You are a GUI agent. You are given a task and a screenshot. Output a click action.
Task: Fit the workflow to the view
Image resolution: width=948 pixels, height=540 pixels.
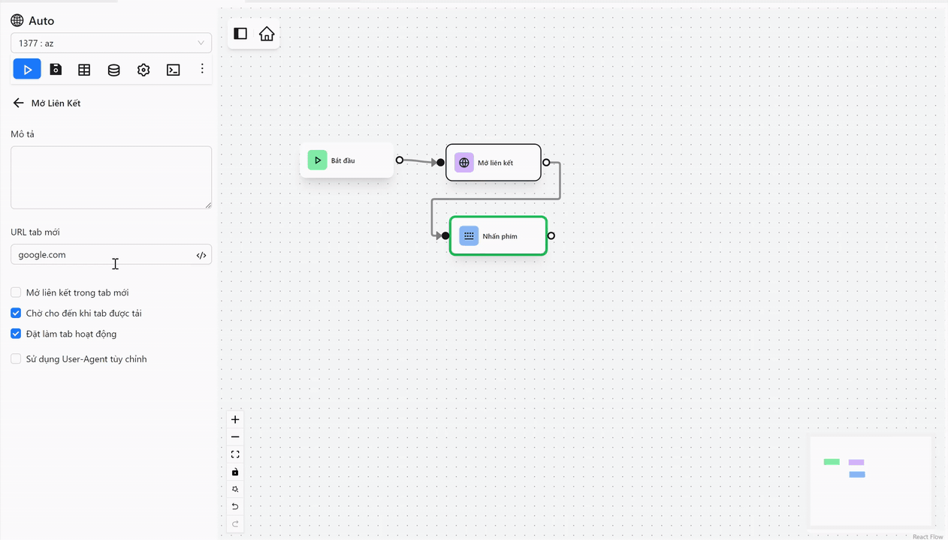(234, 454)
